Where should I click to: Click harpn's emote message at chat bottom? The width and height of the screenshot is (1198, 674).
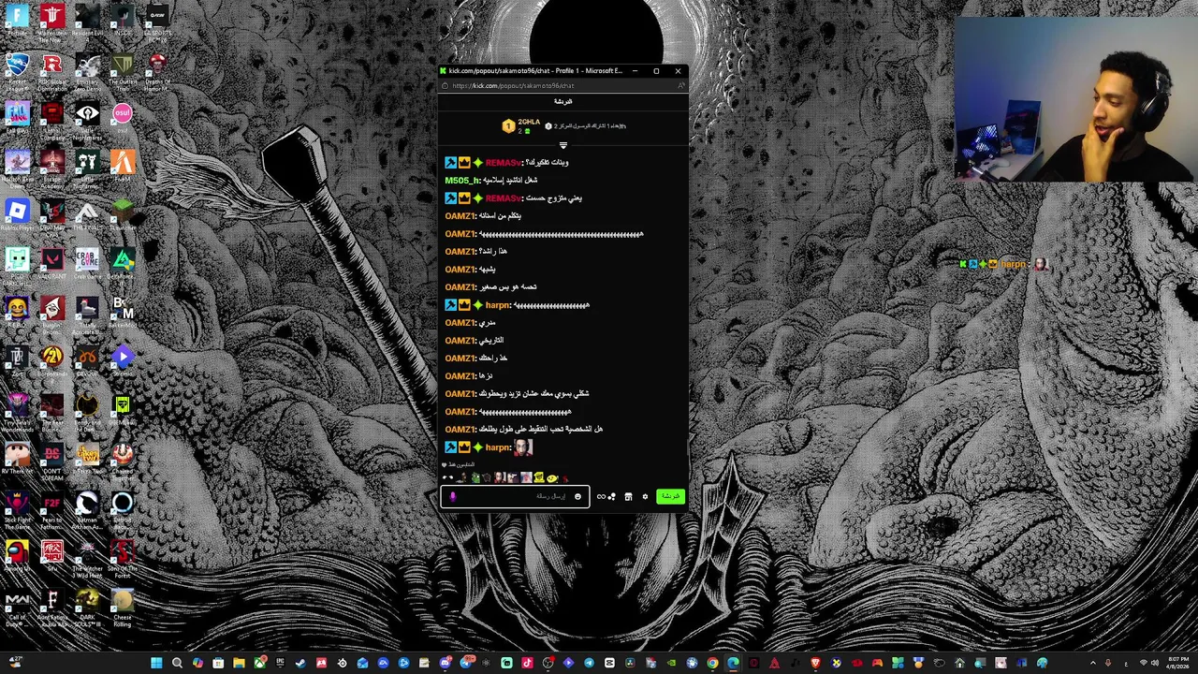click(x=523, y=447)
